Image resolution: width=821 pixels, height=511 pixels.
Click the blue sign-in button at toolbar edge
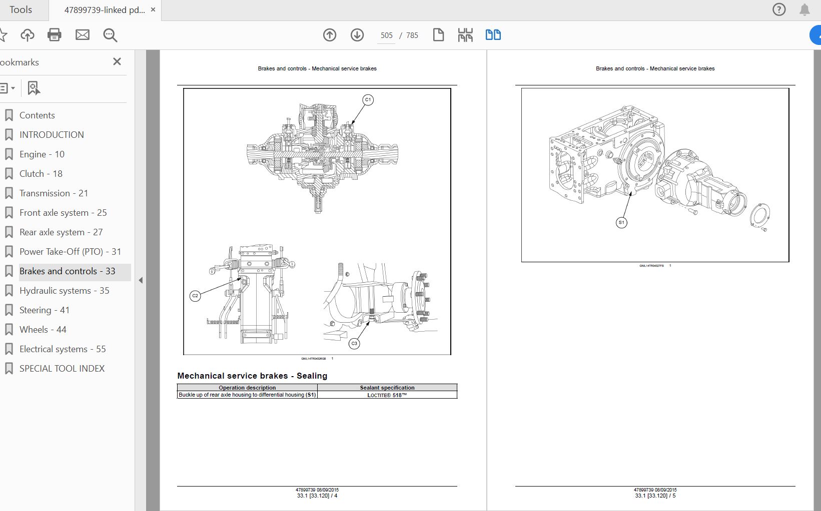[x=815, y=35]
